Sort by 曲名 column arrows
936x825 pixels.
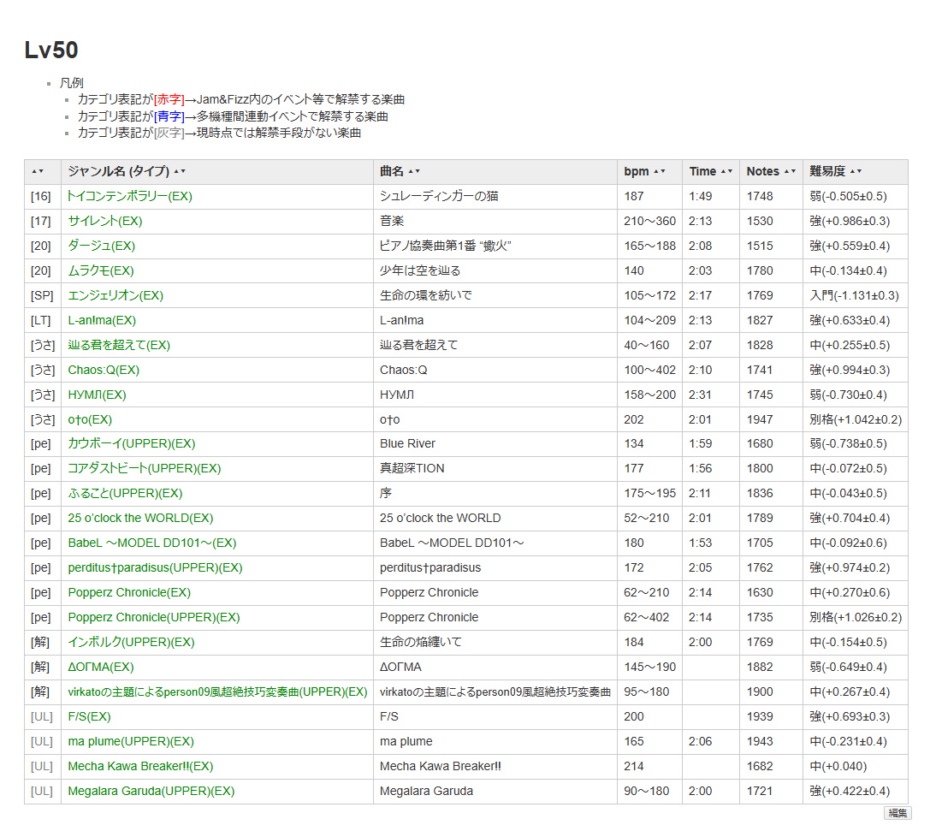414,171
